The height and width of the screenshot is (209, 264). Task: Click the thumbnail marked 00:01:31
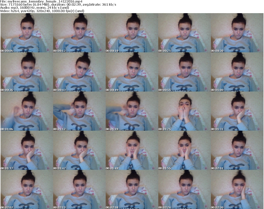(237, 111)
